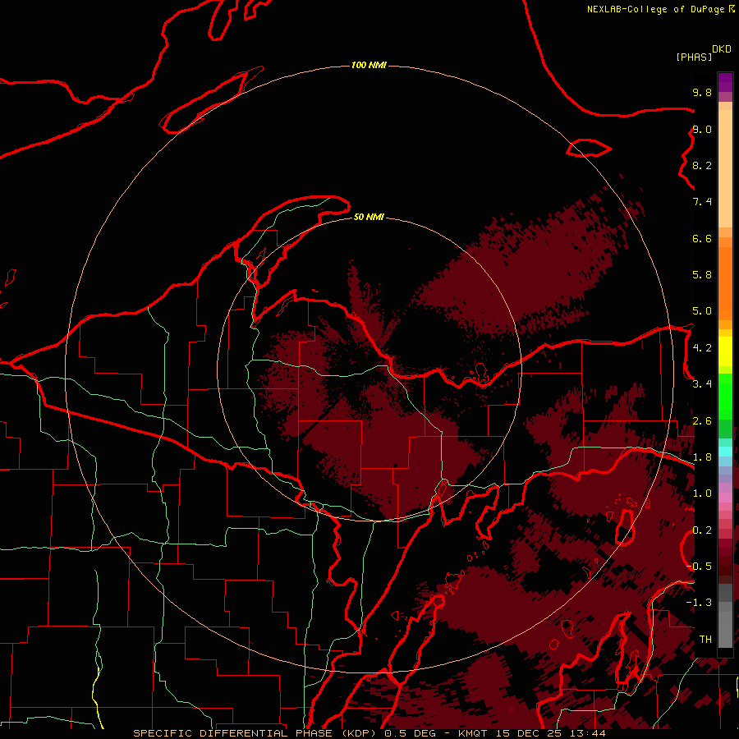Click the 9.8 value on color scale

pos(702,92)
